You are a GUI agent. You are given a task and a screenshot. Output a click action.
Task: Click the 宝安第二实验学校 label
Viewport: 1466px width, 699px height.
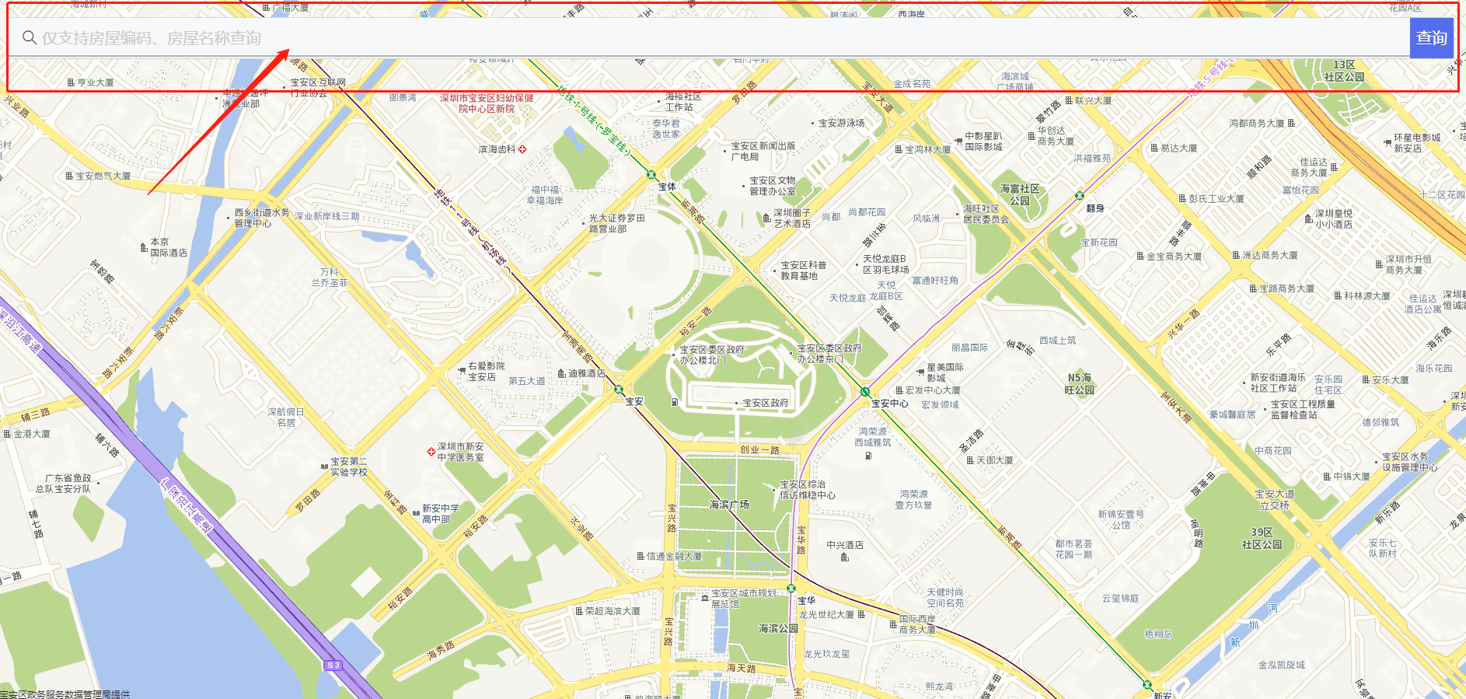pos(349,467)
